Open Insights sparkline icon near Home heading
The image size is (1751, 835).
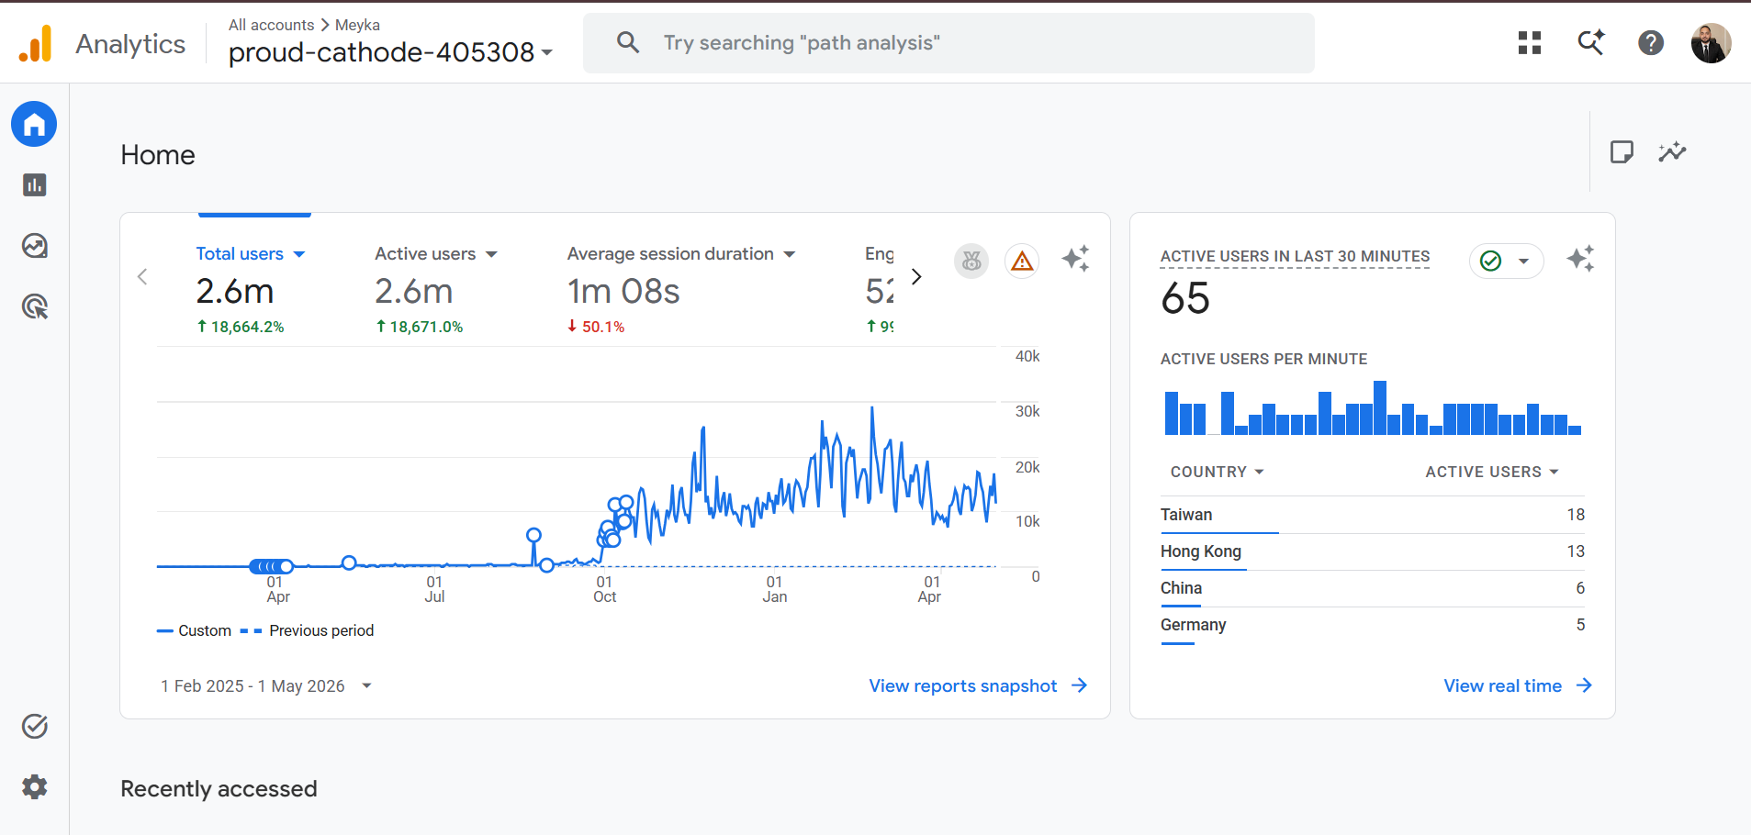pos(1673,152)
